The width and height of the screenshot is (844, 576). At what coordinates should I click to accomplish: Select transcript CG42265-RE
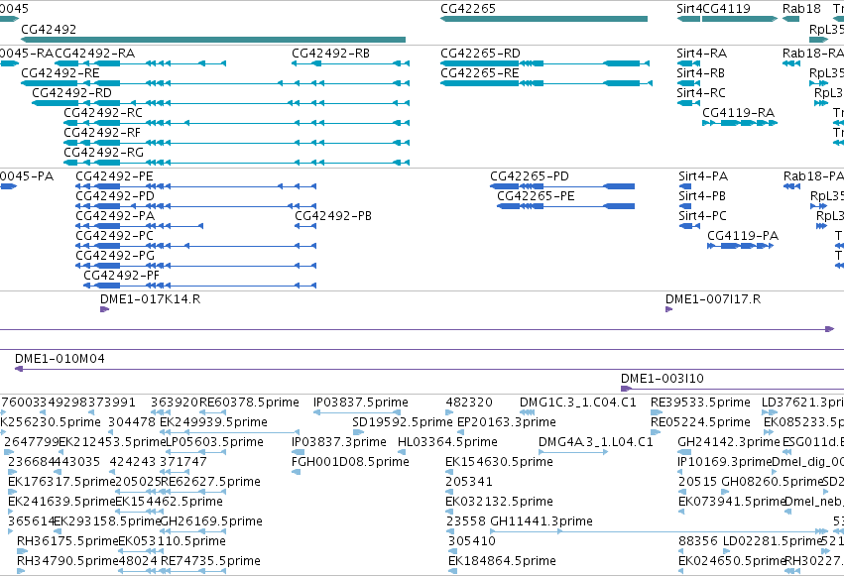[546, 83]
